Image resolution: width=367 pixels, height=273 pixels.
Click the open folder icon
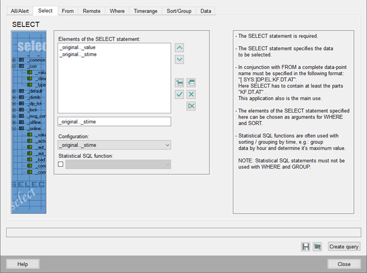tap(317, 246)
